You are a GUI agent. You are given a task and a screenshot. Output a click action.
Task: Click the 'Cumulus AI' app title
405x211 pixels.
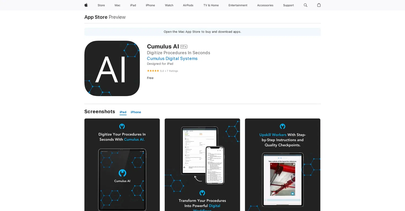point(163,46)
